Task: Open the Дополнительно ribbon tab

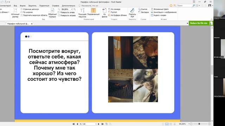Action: pos(69,6)
